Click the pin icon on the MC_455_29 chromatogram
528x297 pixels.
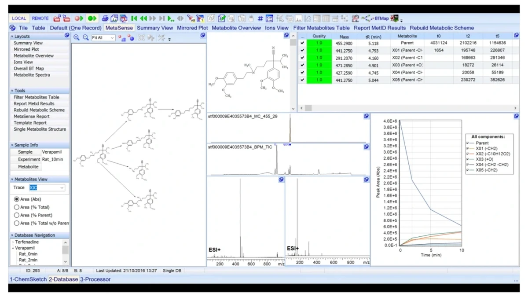(x=366, y=116)
